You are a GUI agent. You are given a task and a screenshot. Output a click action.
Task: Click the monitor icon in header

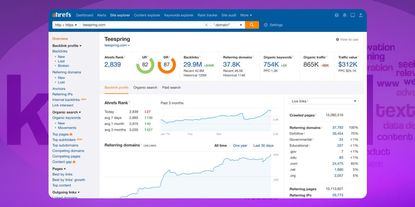[353, 15]
